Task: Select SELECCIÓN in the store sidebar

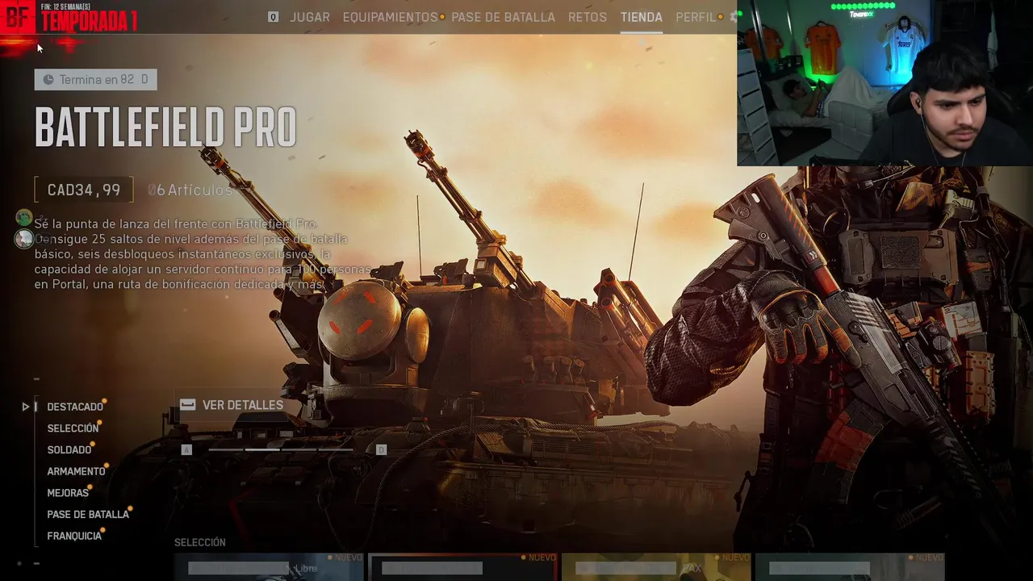Action: [x=73, y=428]
